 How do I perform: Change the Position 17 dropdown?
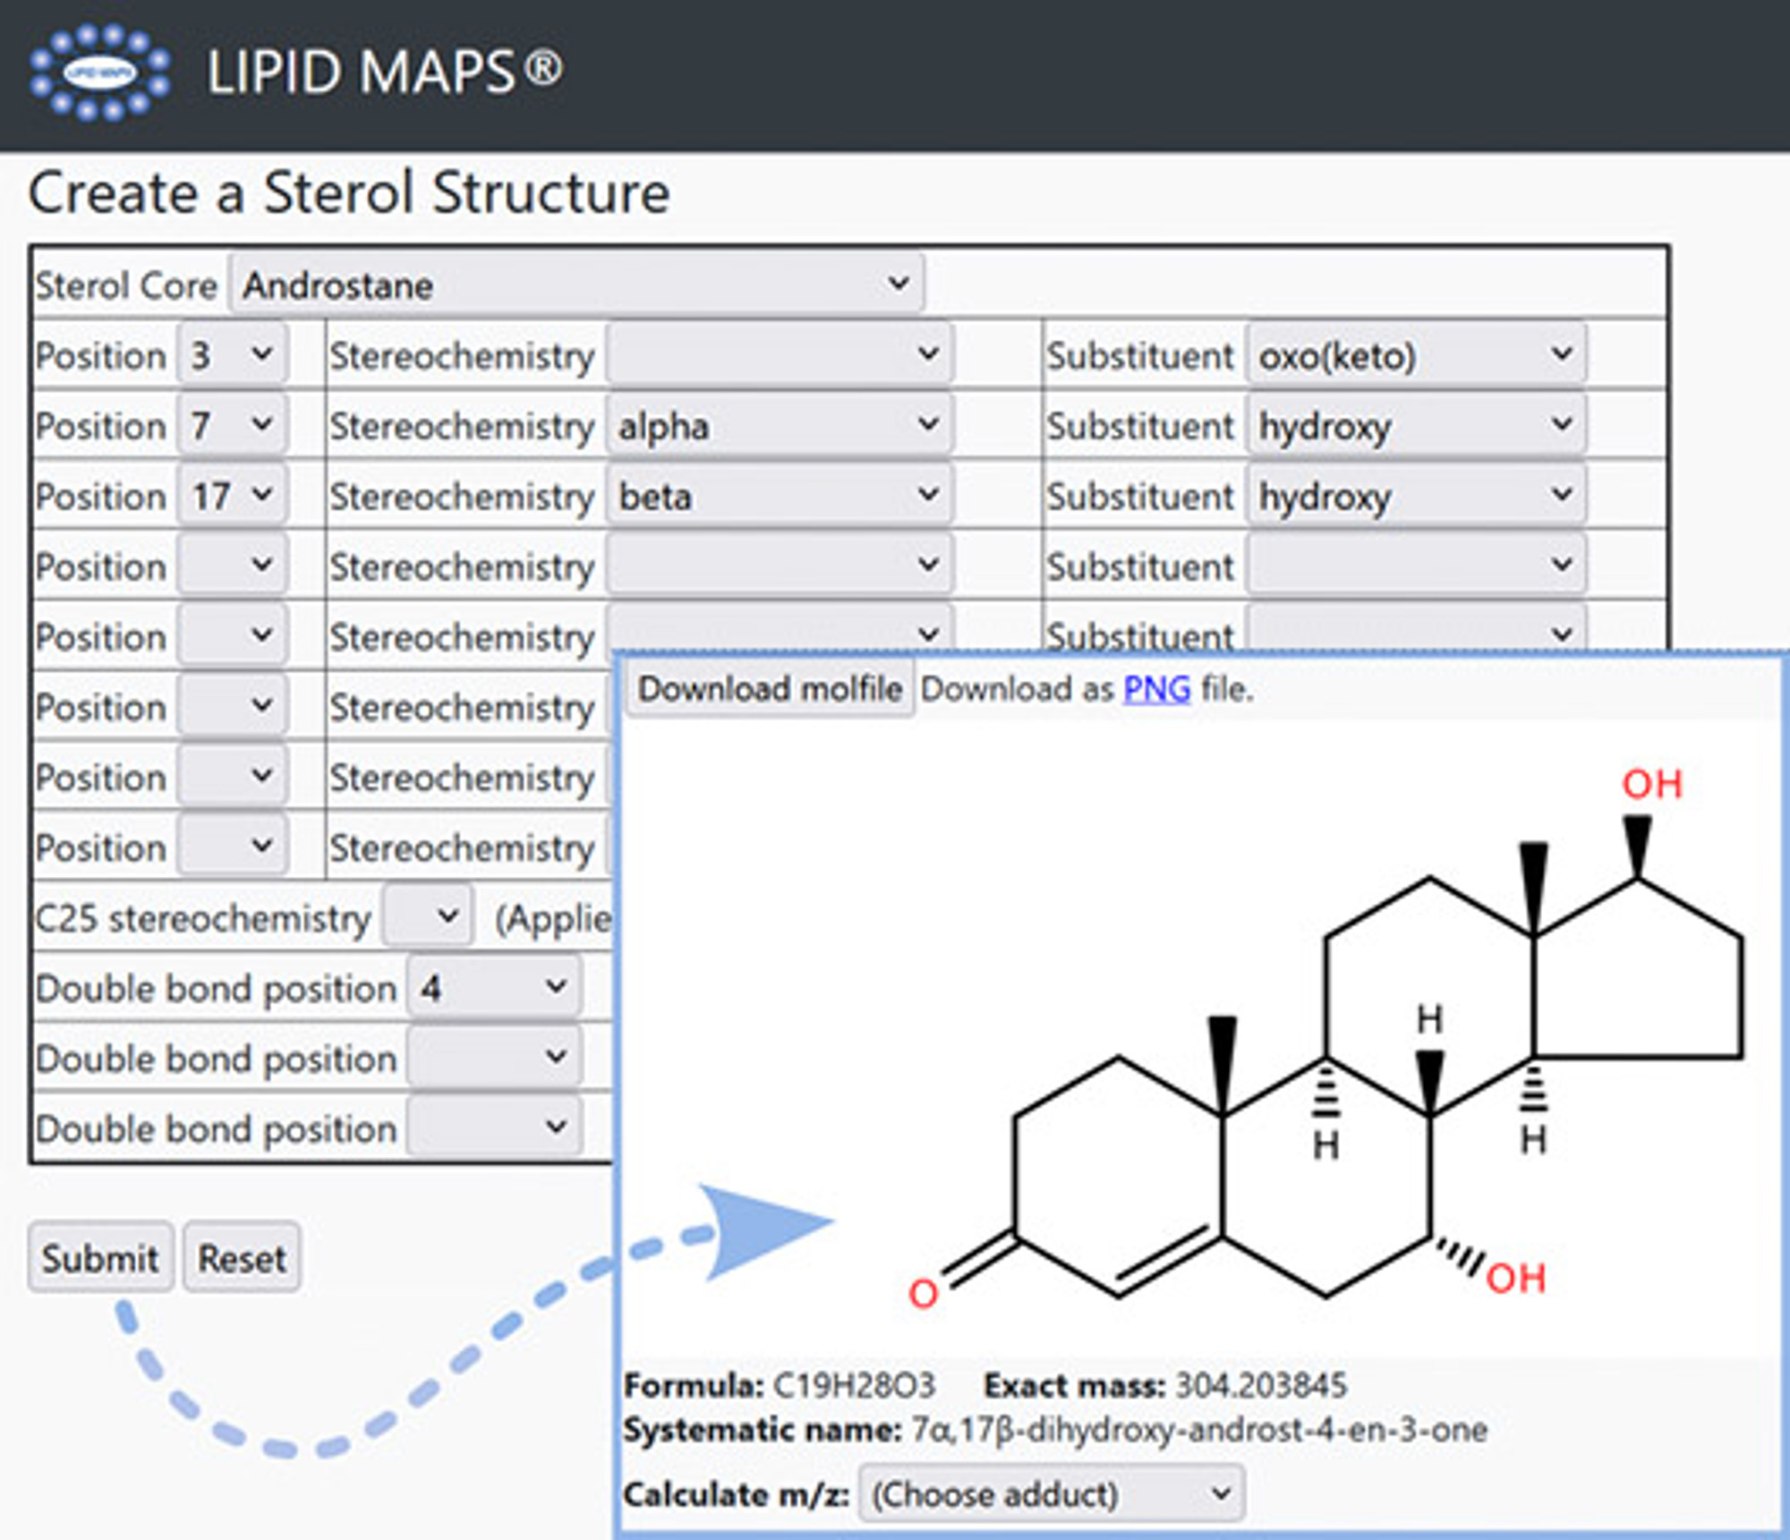pos(231,497)
